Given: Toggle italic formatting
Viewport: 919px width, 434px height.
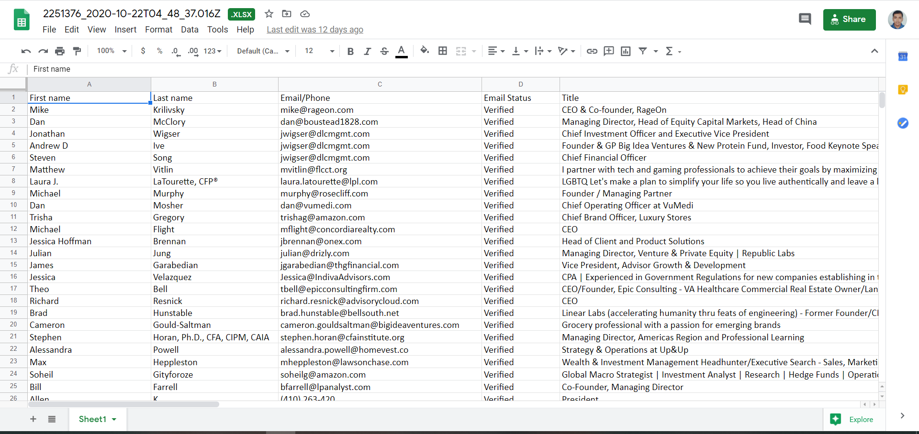Looking at the screenshot, I should coord(367,51).
